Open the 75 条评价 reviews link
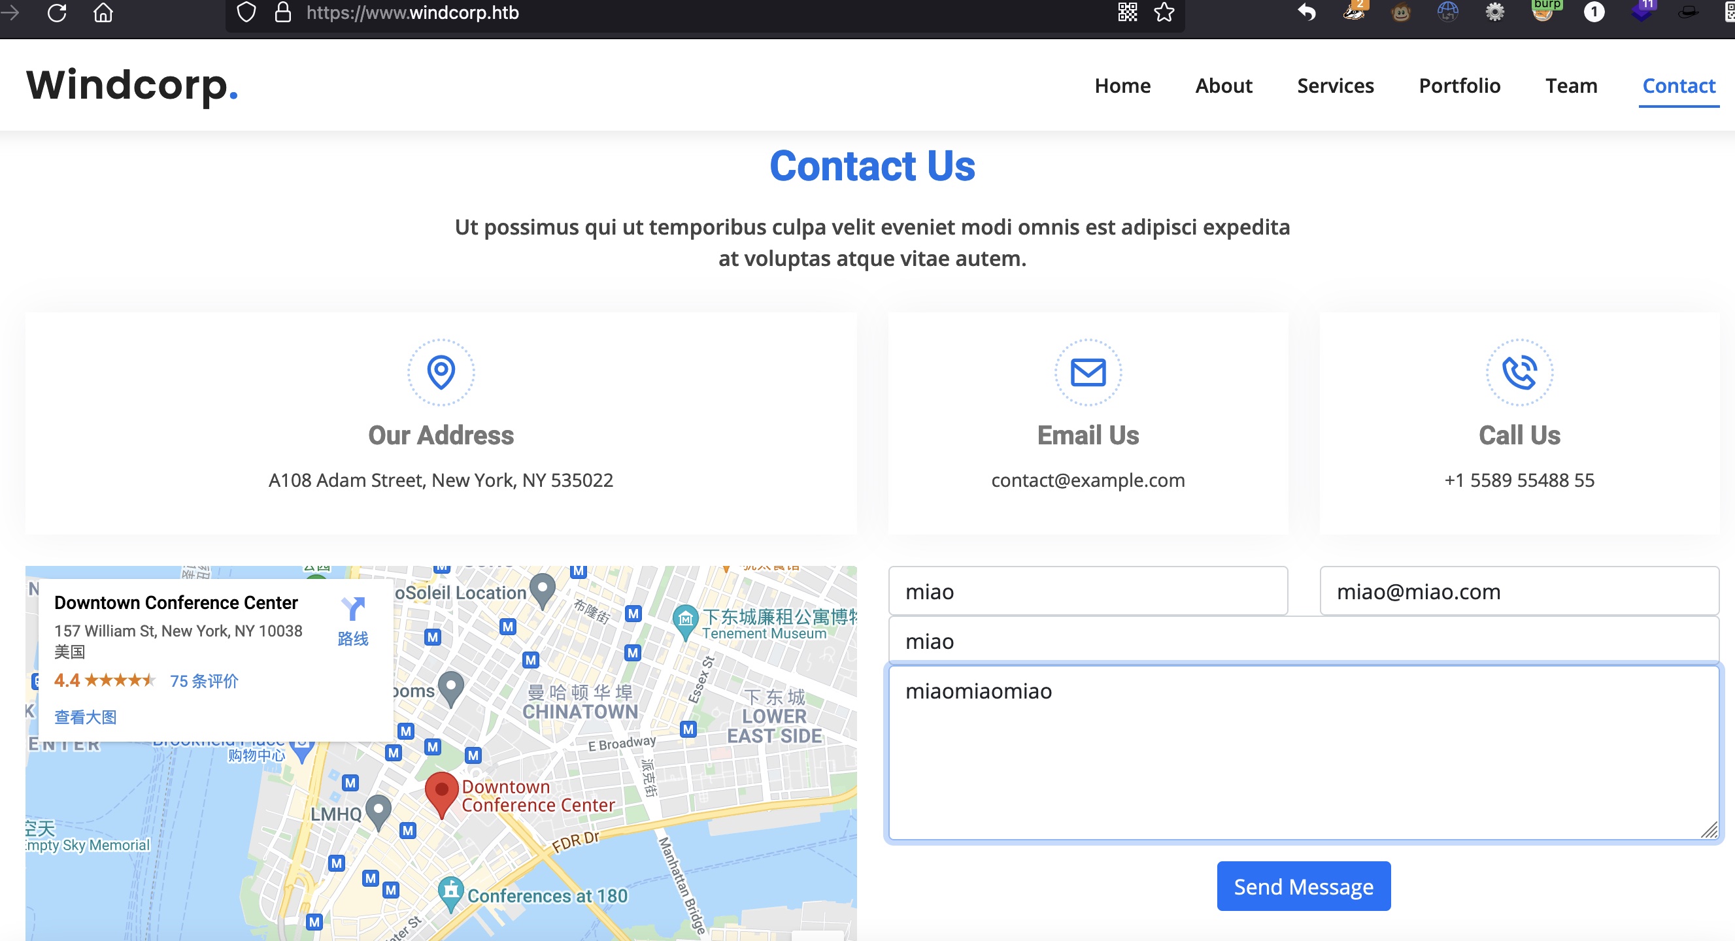Screen dimensions: 1735x941 (x=204, y=680)
